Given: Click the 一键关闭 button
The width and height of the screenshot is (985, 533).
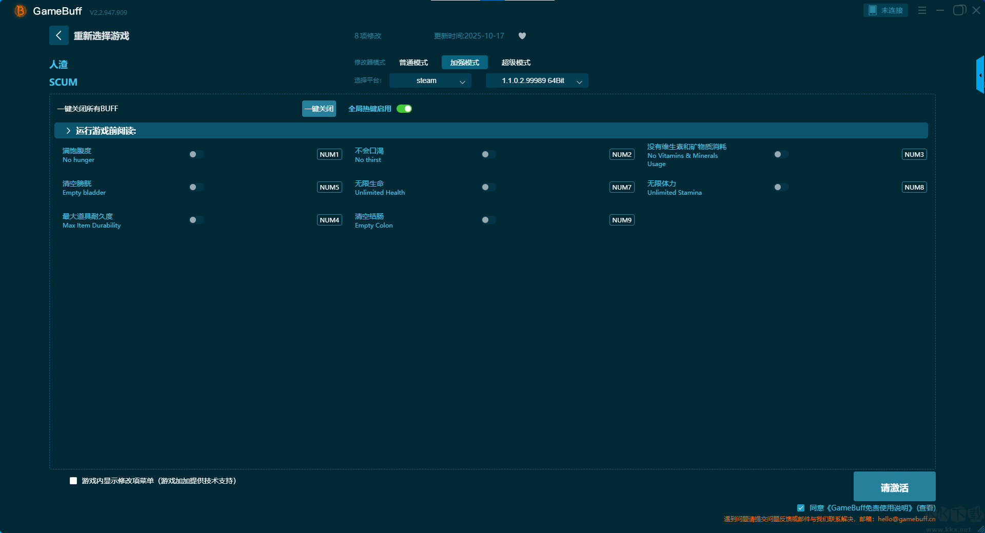Looking at the screenshot, I should (x=319, y=109).
